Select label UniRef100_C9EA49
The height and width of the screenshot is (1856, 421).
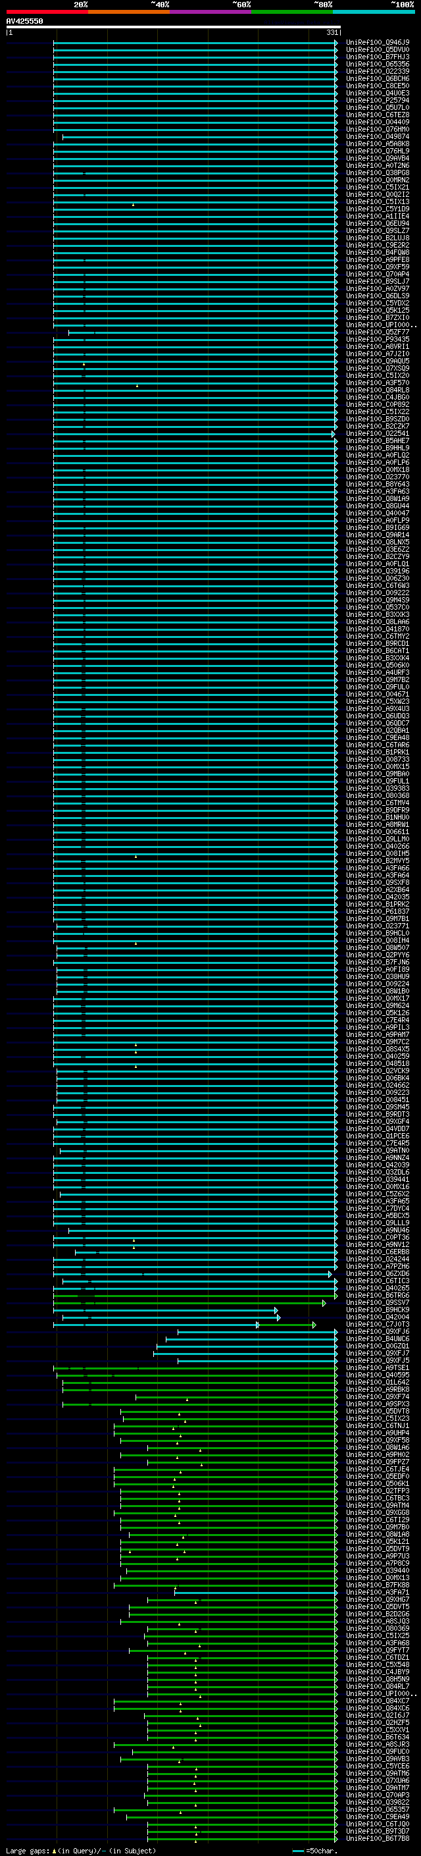click(x=378, y=1816)
